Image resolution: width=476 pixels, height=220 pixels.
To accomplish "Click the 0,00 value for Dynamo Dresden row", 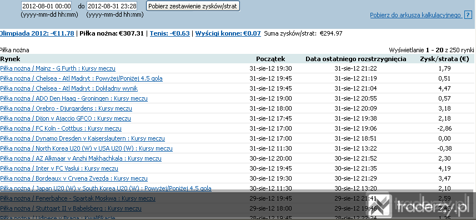I will [445, 139].
